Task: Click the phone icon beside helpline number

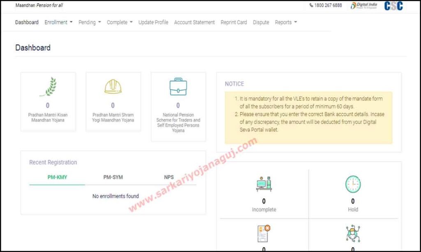Action: 311,5
